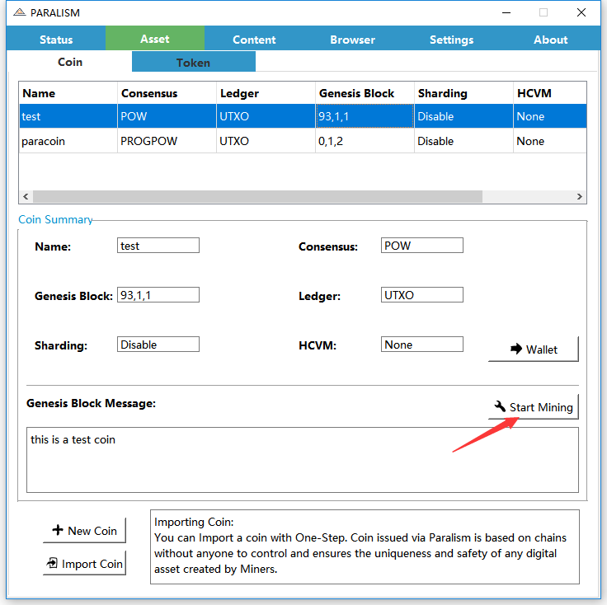607x605 pixels.
Task: Click the 'PROGPOW' consensus cell
Action: [x=167, y=141]
